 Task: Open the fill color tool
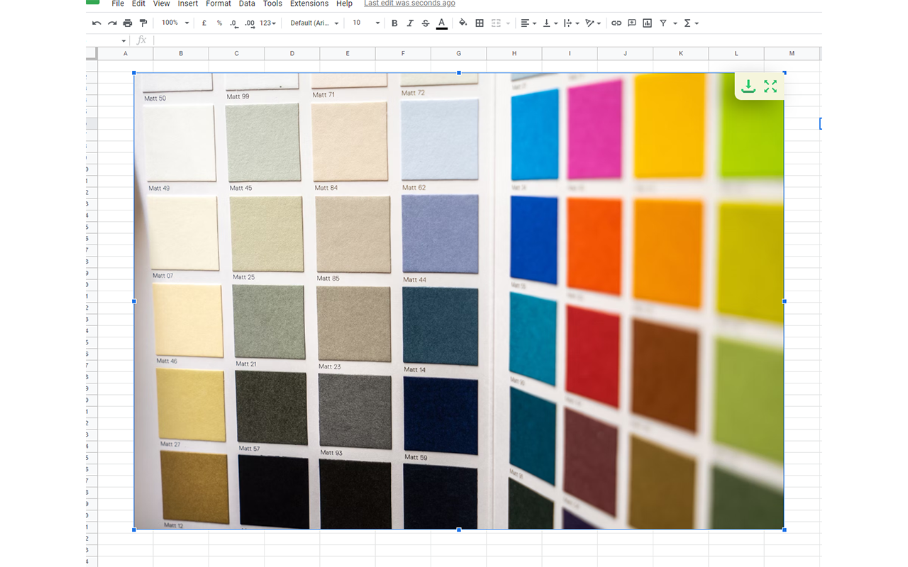(x=462, y=23)
